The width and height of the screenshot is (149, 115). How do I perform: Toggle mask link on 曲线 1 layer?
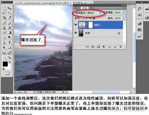pyautogui.click(x=87, y=25)
